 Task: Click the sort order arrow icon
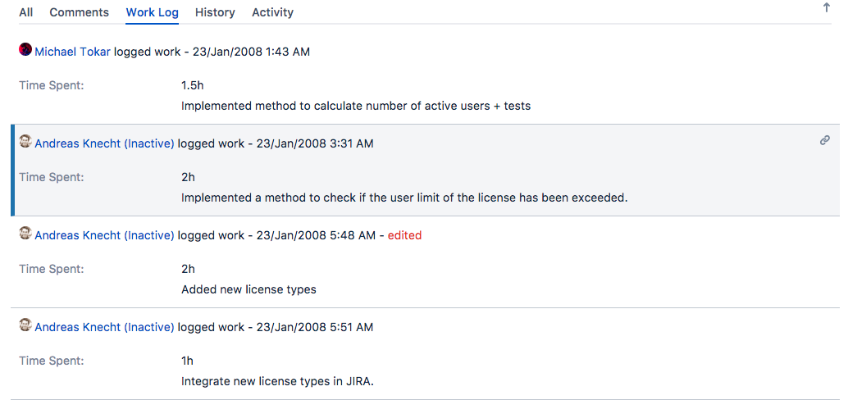pos(826,8)
